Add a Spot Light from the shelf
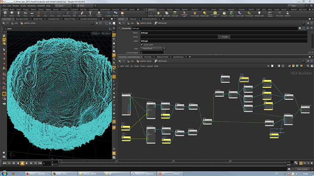 pyautogui.click(x=166, y=14)
